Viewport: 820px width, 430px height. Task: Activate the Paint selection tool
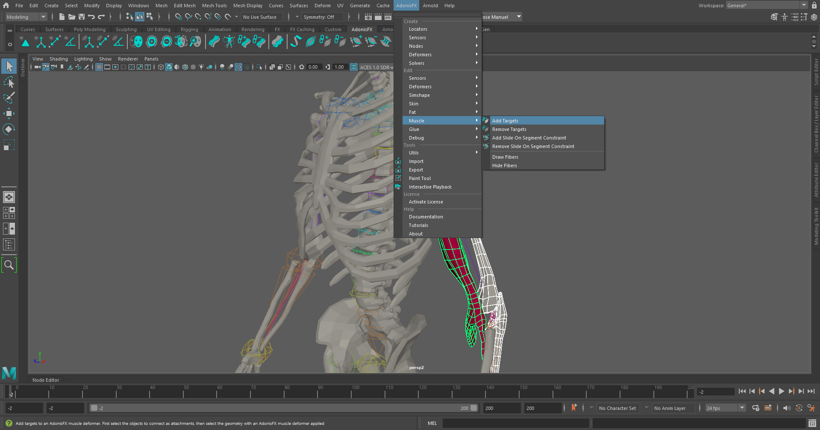tap(9, 98)
